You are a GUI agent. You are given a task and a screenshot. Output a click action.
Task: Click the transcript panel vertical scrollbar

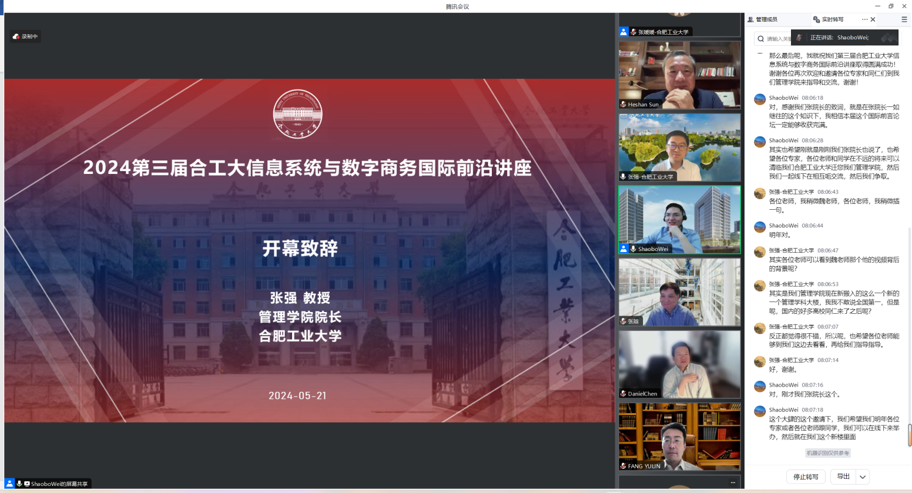[x=909, y=435]
